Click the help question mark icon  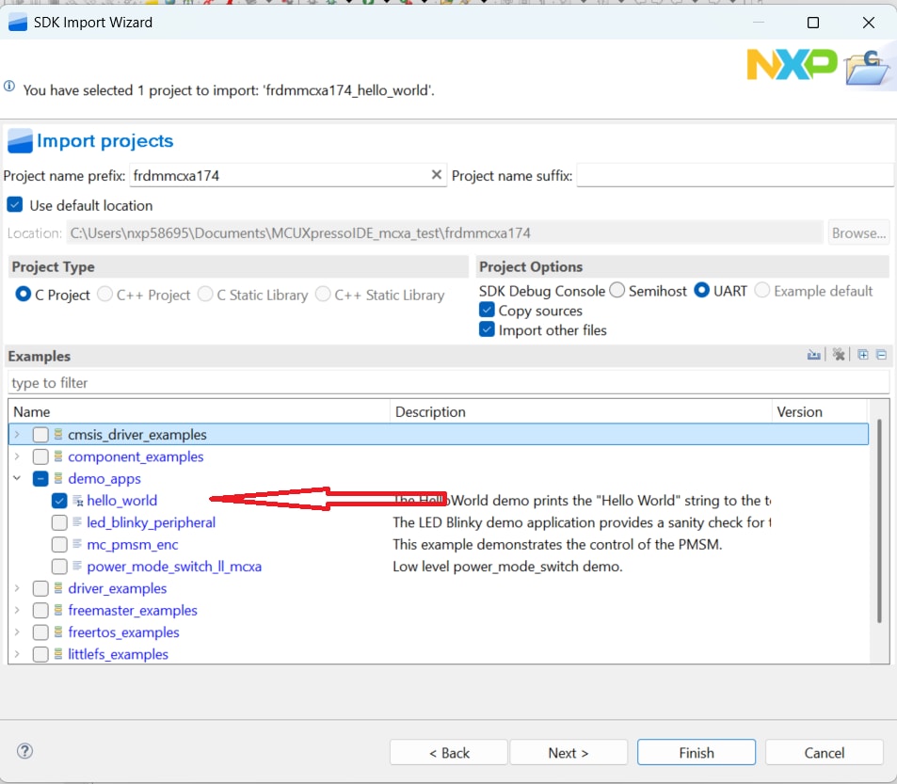point(24,751)
